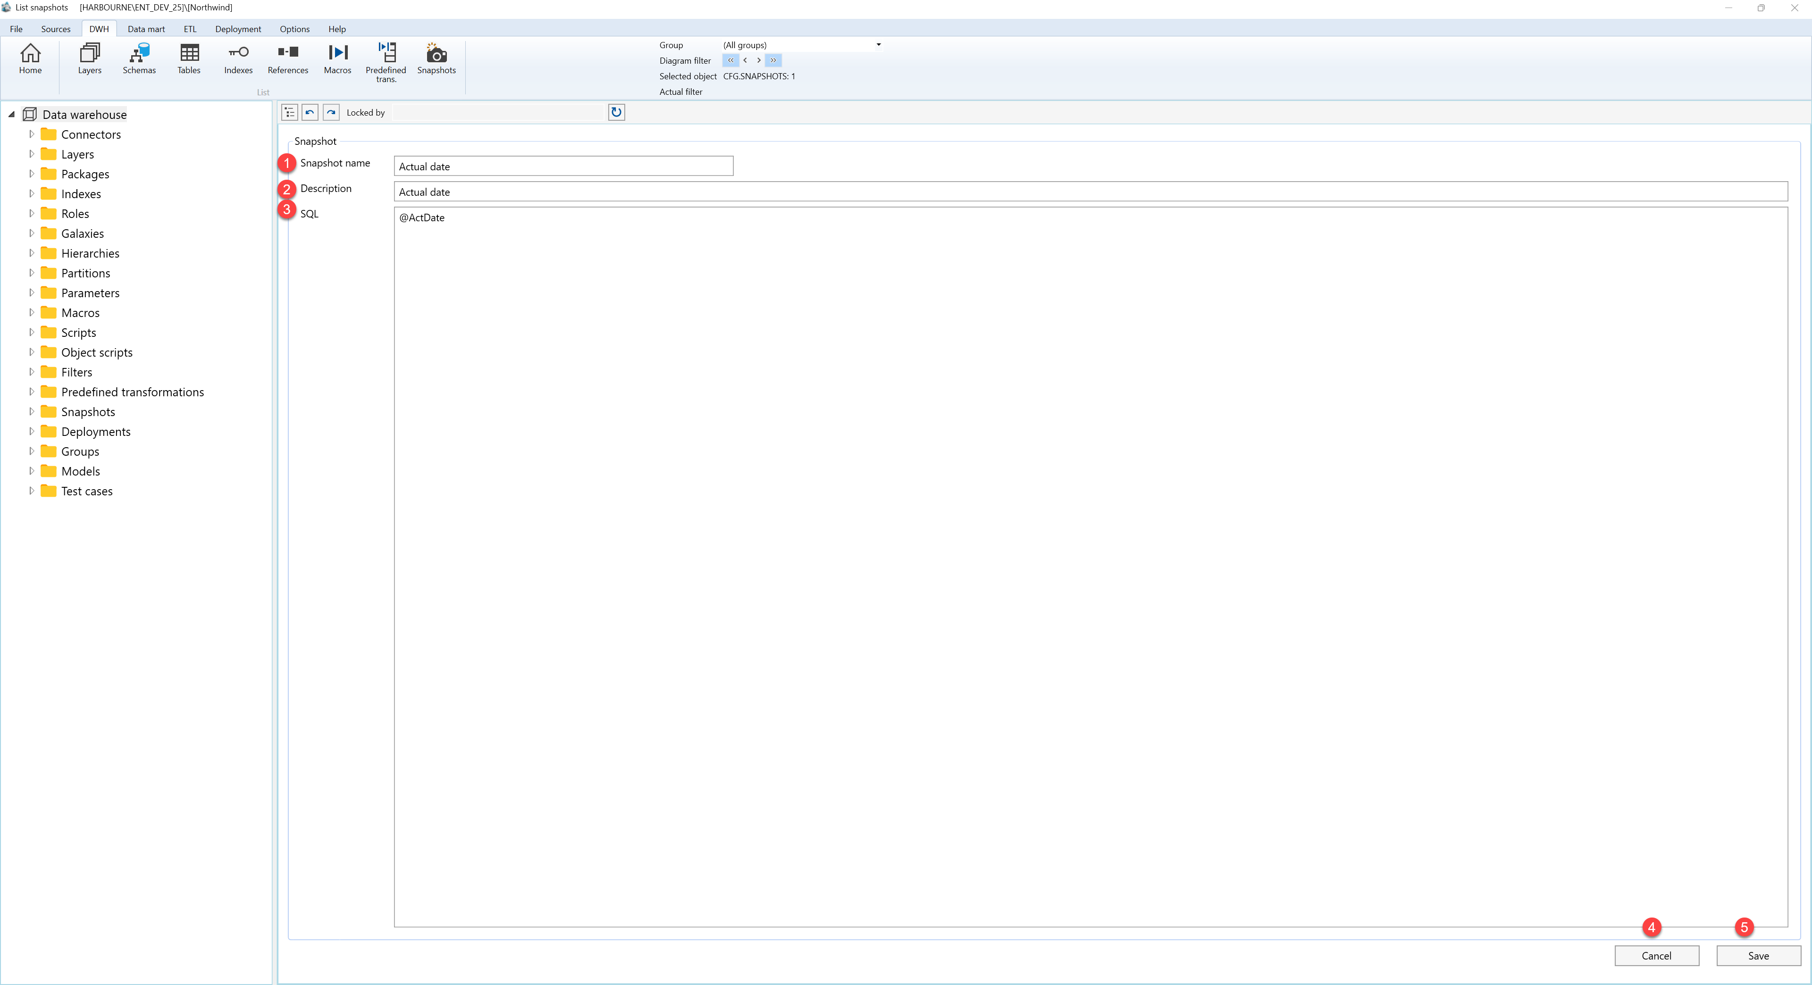
Task: Switch to the Data mart tab
Action: click(x=146, y=29)
